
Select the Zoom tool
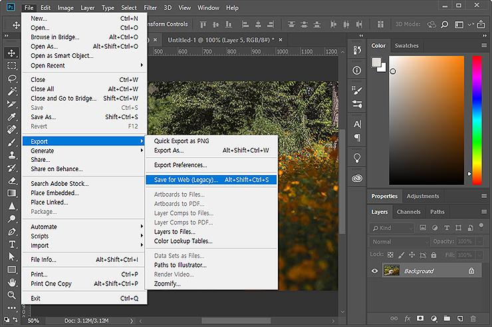pos(11,295)
